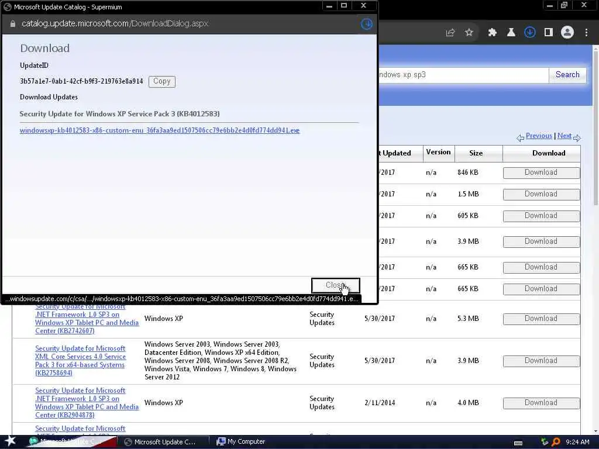Open My Computer from taskbar
This screenshot has height=449, width=599.
(240, 442)
